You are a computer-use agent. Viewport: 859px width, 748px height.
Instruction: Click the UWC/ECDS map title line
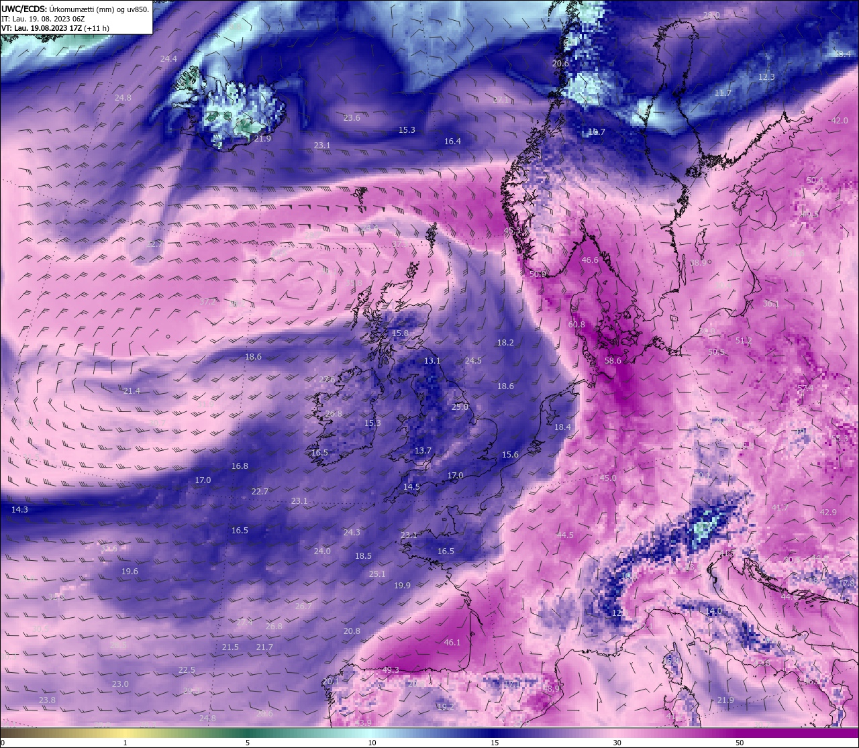[75, 9]
